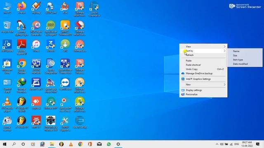Open the taskbar clock and date
Screen dimensions: 264x148
(x=247, y=144)
